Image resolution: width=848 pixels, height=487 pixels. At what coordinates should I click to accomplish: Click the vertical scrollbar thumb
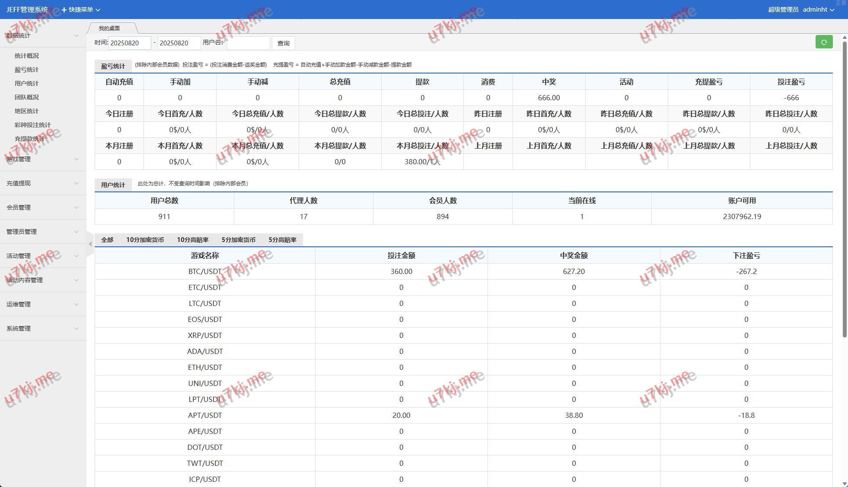(x=845, y=190)
